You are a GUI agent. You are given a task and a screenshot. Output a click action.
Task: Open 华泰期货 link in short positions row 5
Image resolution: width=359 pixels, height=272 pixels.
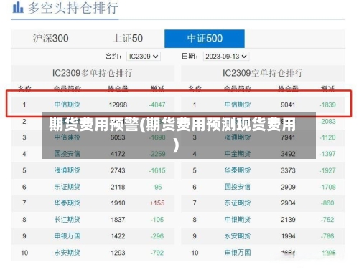pos(238,170)
